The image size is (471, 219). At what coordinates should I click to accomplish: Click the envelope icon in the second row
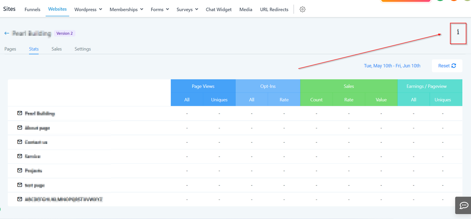coord(20,128)
